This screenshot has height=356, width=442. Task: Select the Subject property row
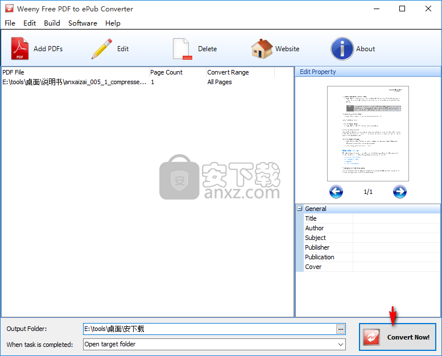click(x=372, y=238)
